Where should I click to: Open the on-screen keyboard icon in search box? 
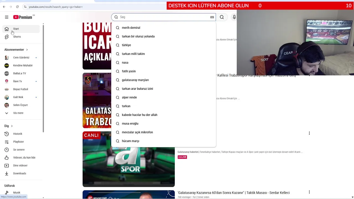click(x=212, y=17)
